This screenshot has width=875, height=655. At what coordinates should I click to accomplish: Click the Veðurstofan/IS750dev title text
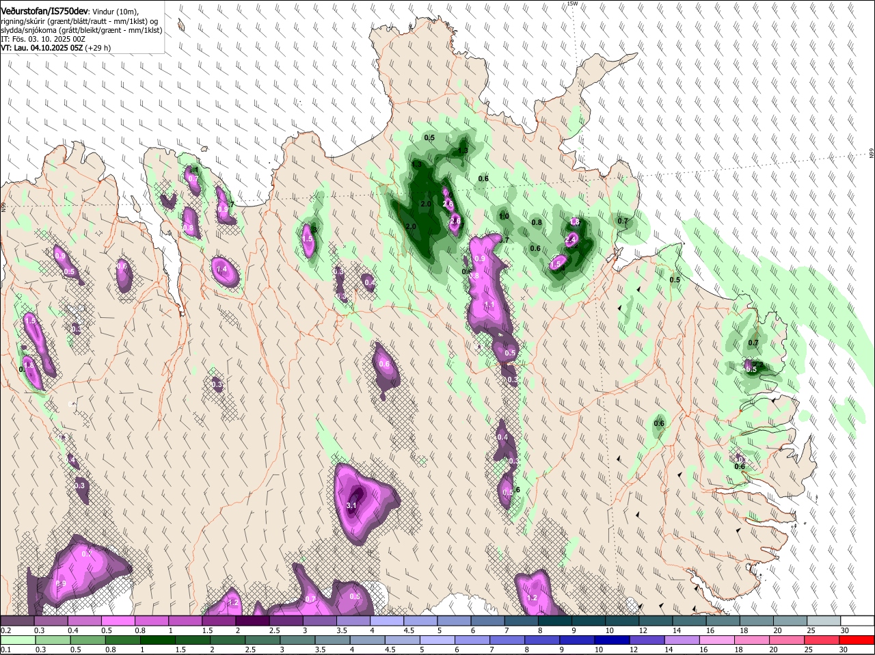[x=44, y=12]
